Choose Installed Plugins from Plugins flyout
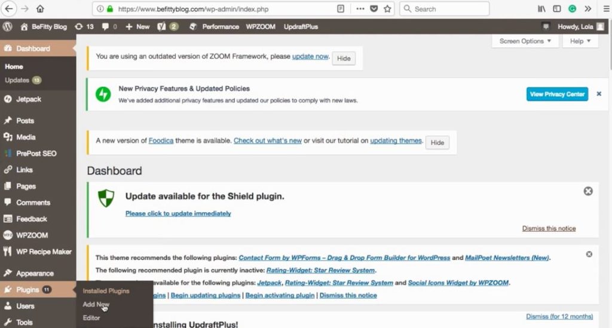This screenshot has height=328, width=612. [x=106, y=291]
